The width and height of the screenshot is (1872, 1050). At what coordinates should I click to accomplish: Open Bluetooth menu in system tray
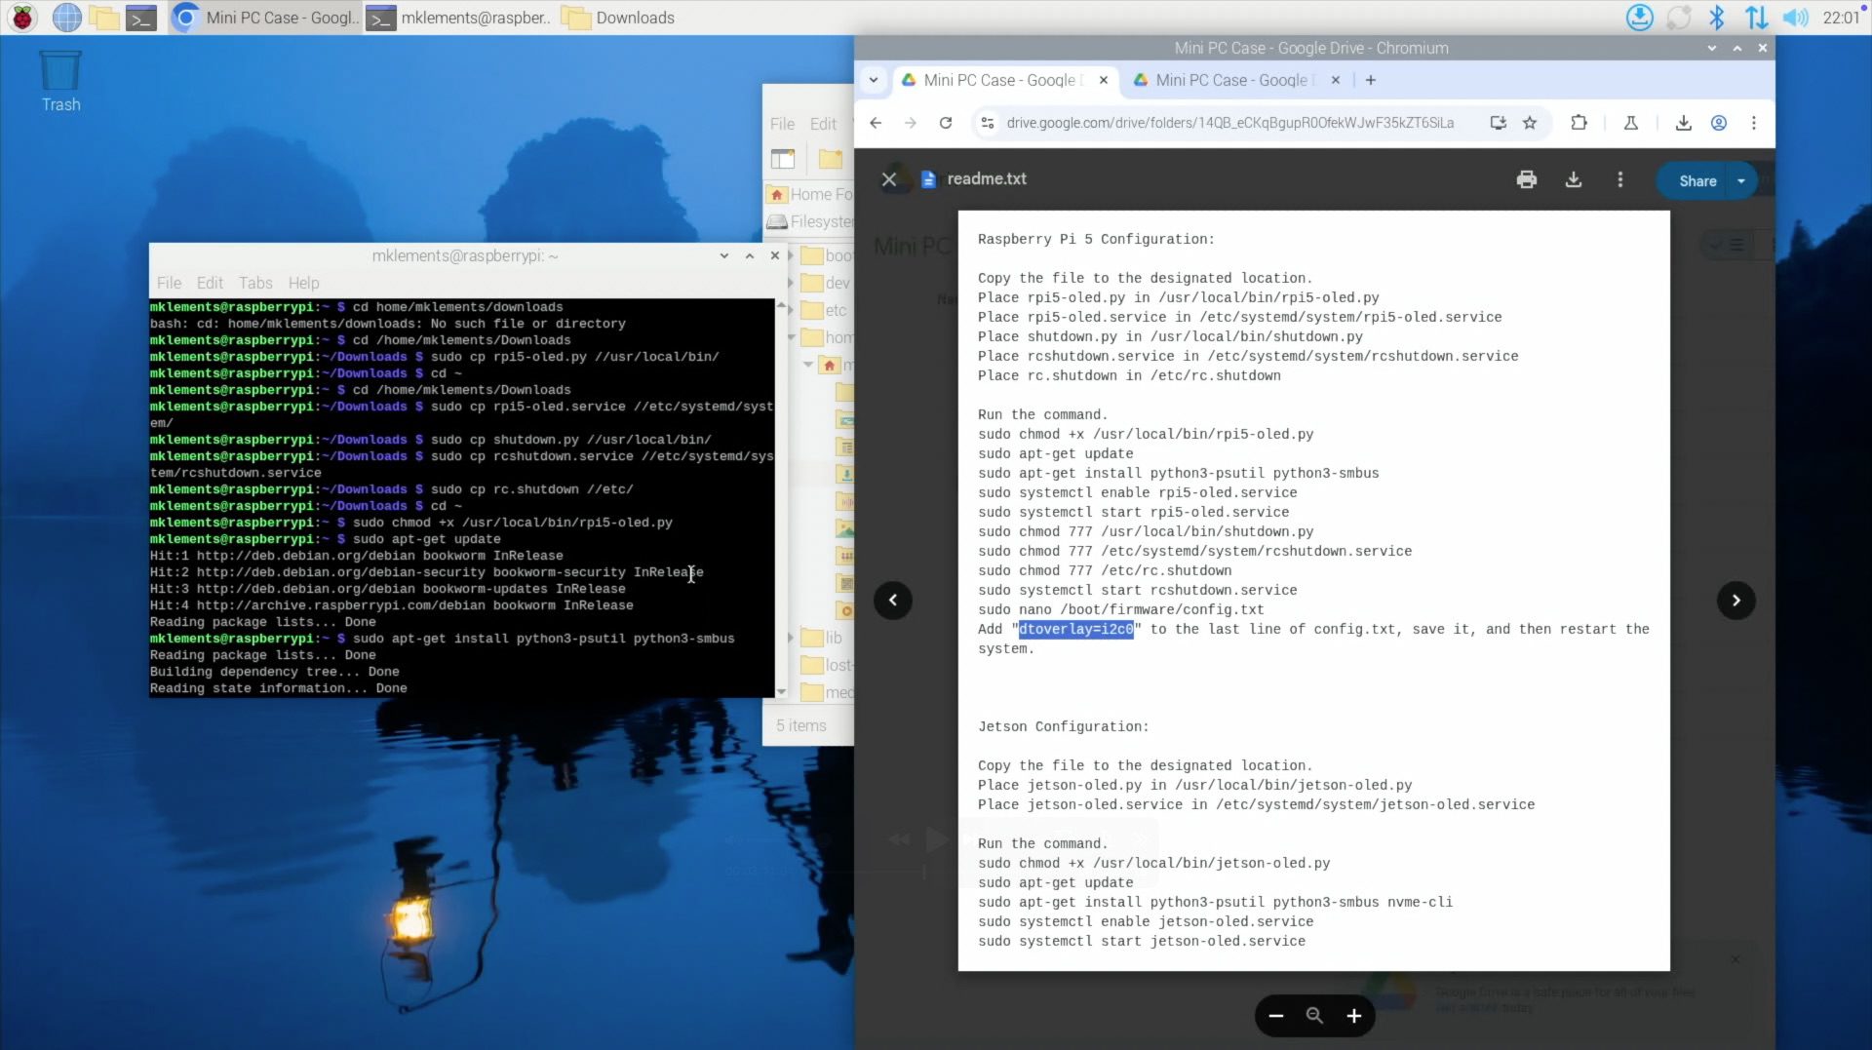1717,18
